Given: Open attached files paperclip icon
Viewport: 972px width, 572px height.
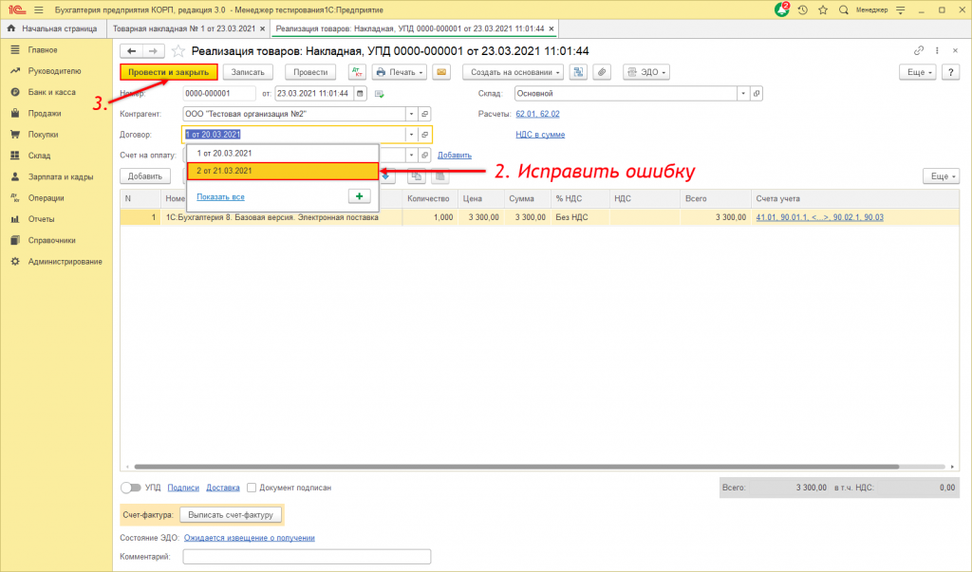Looking at the screenshot, I should coord(602,72).
